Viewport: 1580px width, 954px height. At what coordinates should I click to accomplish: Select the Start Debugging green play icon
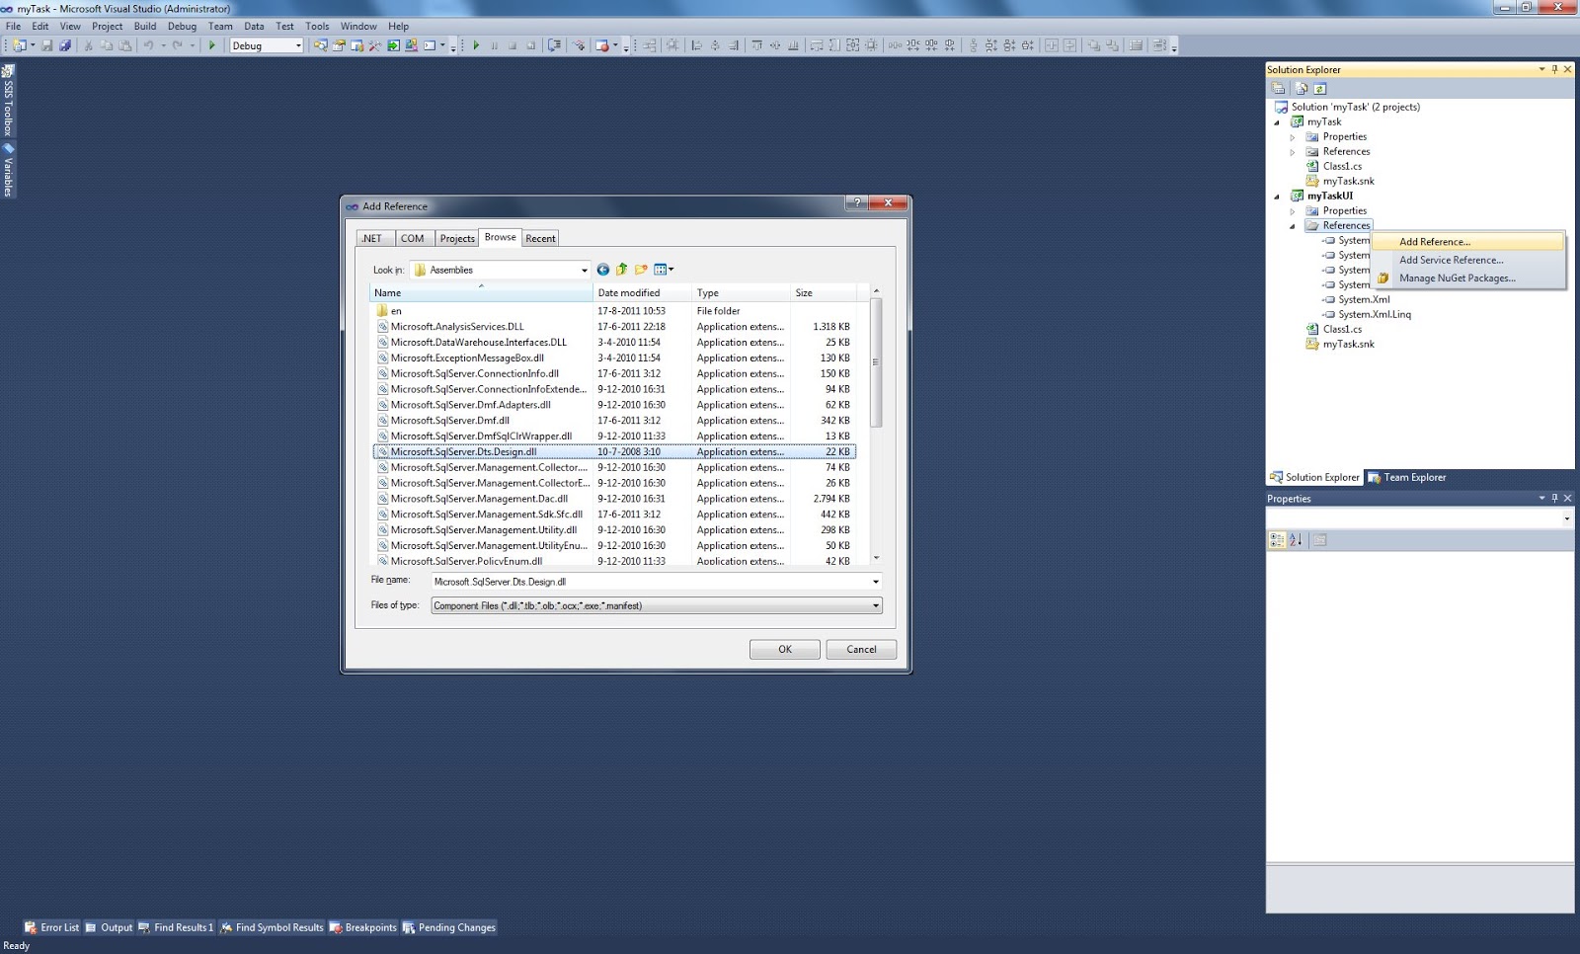tap(211, 45)
